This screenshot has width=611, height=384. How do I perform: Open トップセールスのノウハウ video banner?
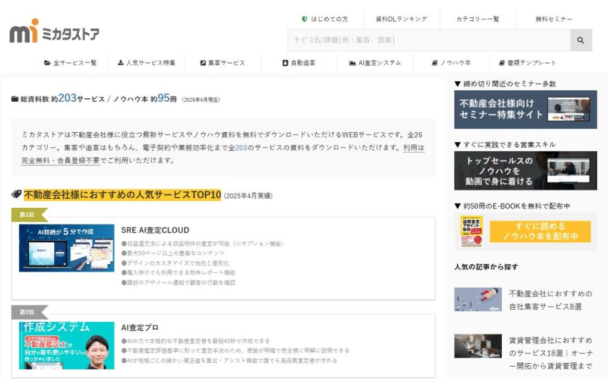coord(525,171)
